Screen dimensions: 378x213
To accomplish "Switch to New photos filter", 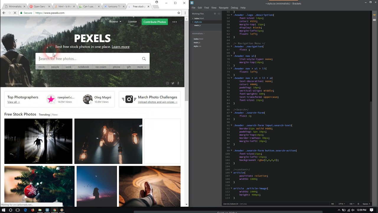I will point(55,114).
